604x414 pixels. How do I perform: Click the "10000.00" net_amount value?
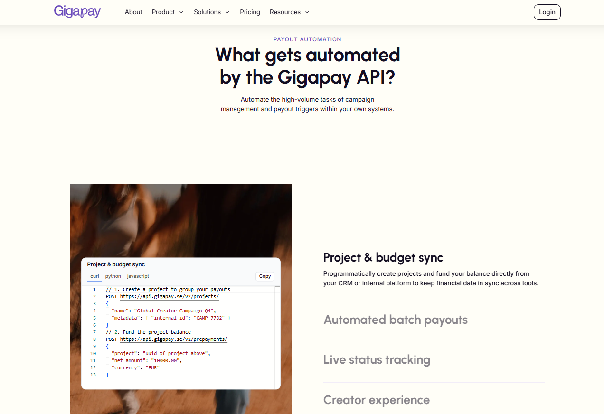pos(166,360)
